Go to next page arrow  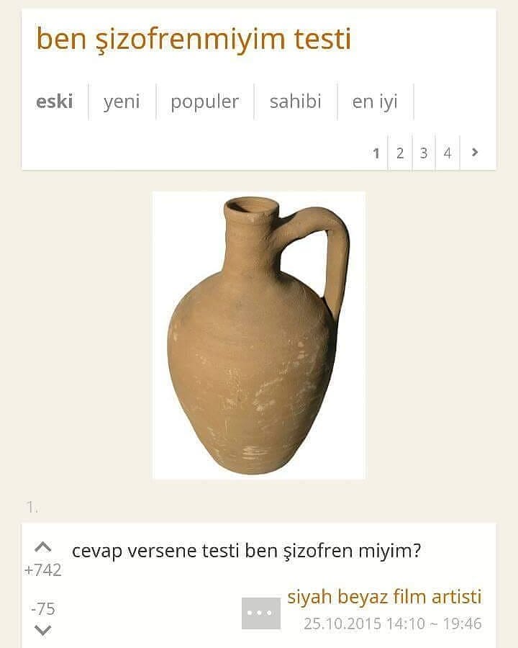[475, 153]
